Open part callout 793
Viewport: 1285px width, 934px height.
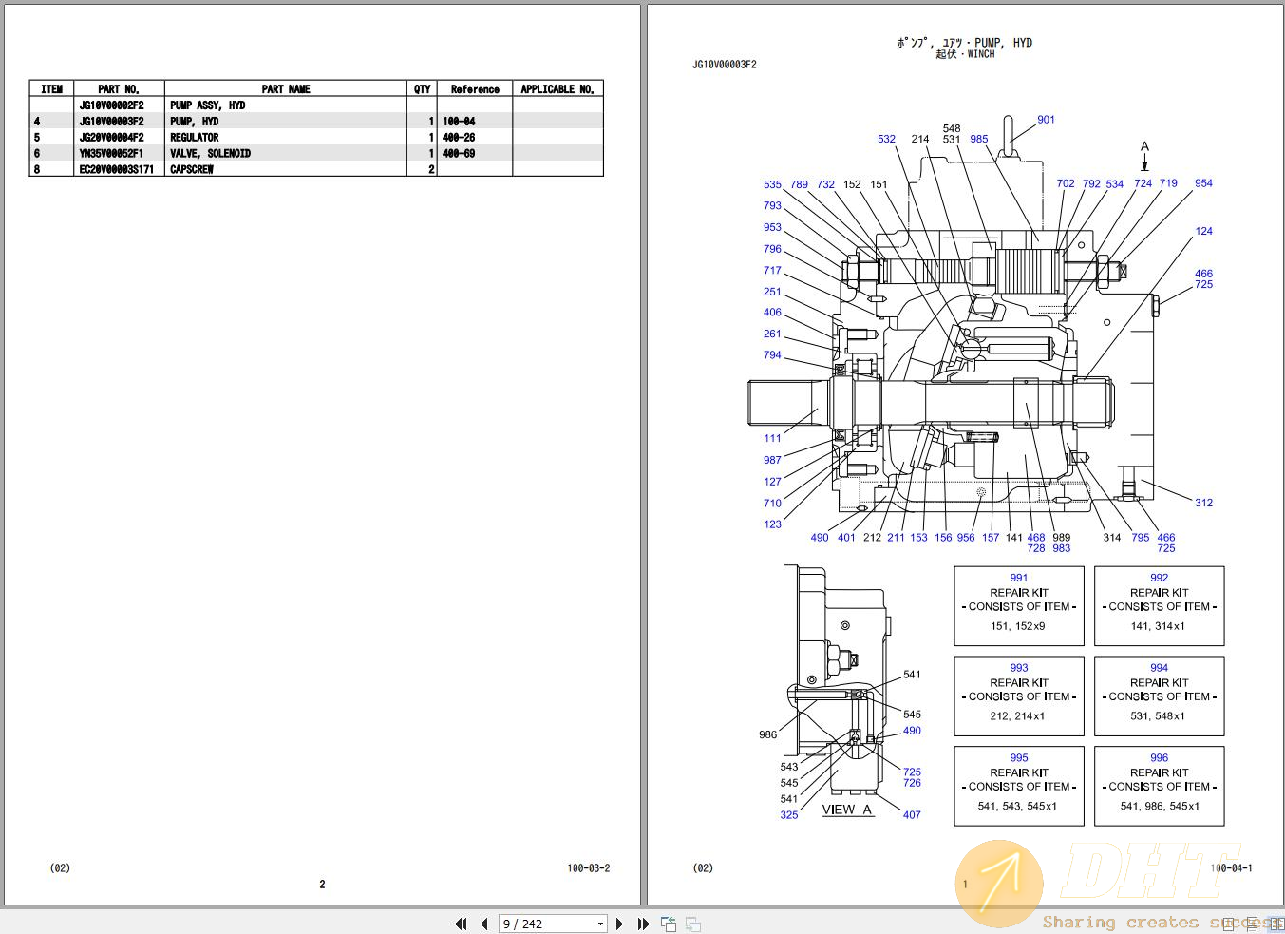coord(772,206)
